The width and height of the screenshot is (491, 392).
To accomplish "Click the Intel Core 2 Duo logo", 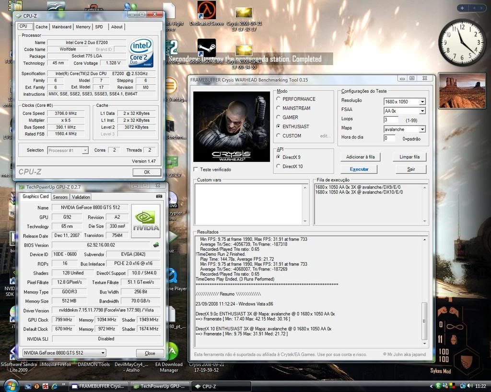I will (141, 53).
